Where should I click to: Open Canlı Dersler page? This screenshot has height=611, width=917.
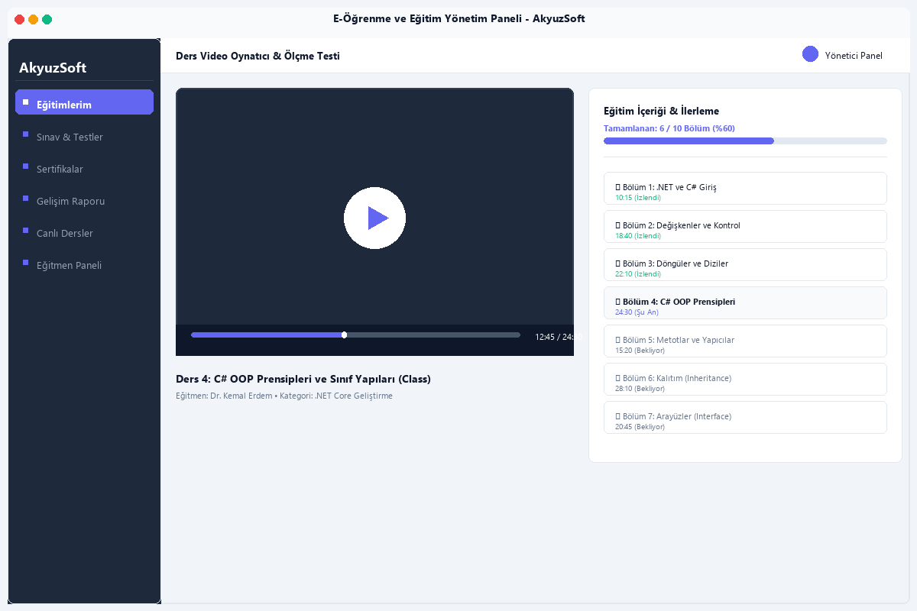(84, 233)
